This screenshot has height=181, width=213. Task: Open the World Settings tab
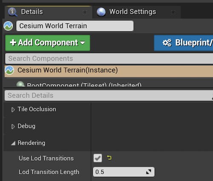click(x=136, y=12)
